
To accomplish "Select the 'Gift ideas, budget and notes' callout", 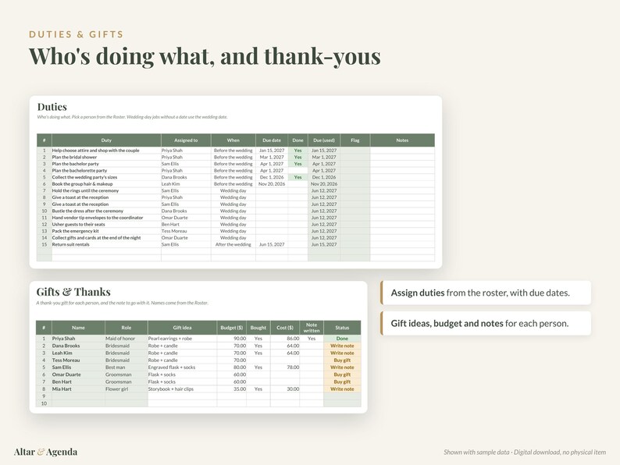I will tap(486, 323).
